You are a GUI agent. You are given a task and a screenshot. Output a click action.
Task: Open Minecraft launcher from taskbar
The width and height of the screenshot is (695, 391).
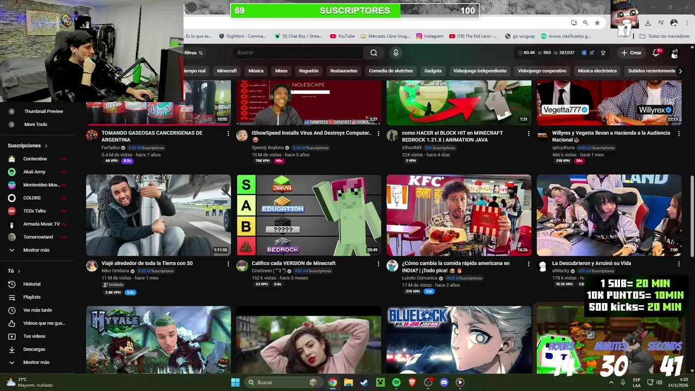click(380, 382)
